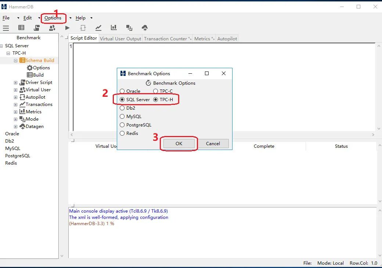This screenshot has height=268, width=382.
Task: Switch to the Script Editor tab
Action: pyautogui.click(x=84, y=38)
